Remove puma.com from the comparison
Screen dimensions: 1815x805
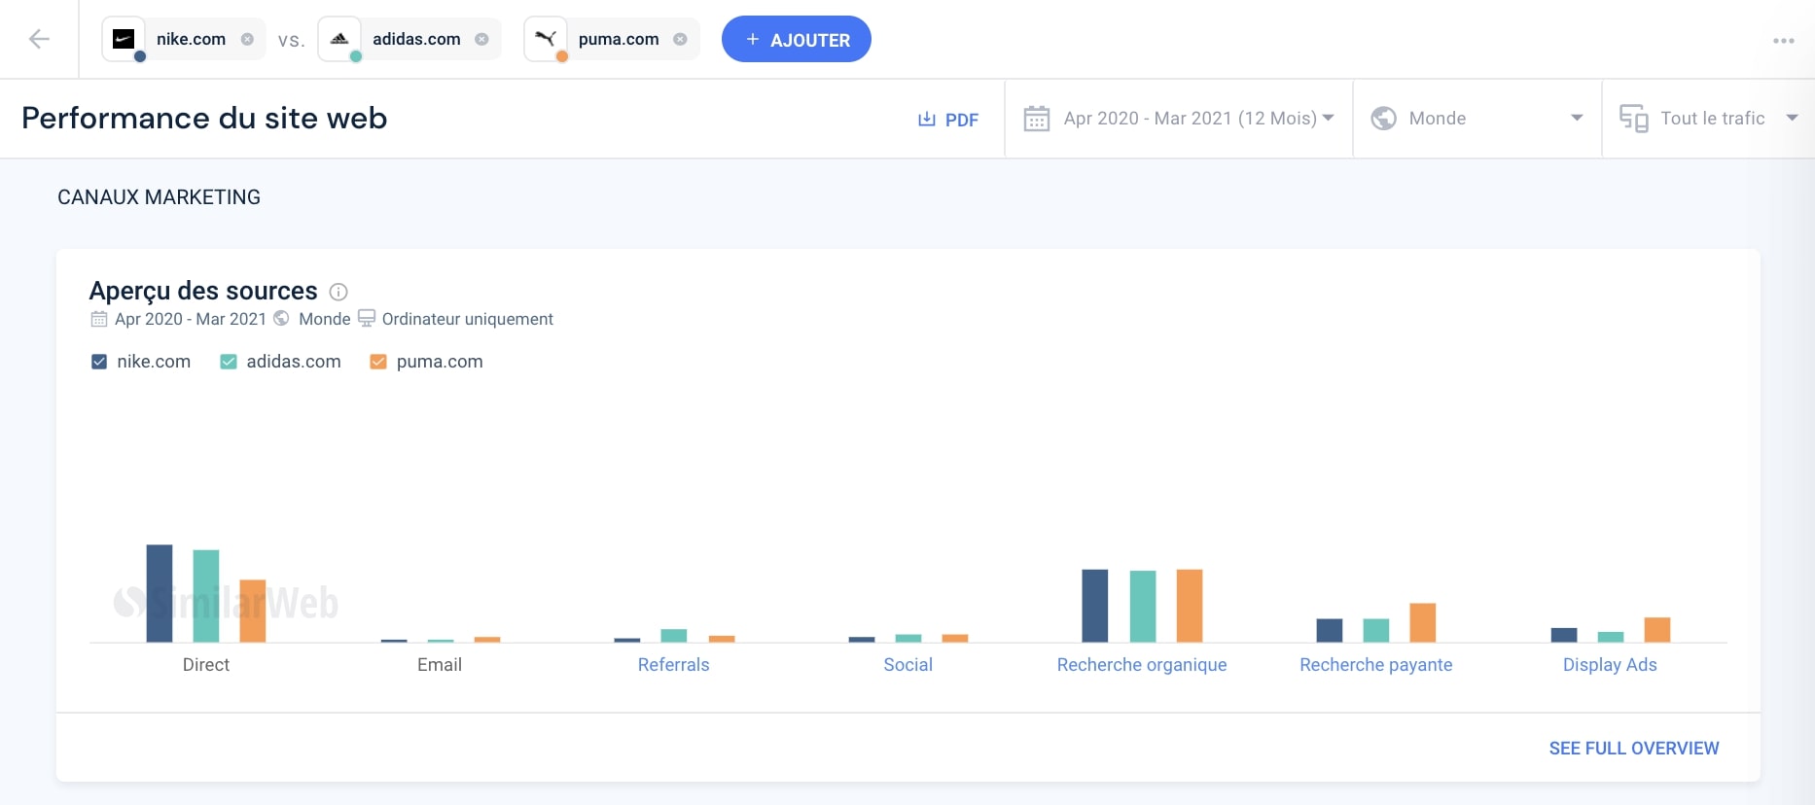[680, 39]
